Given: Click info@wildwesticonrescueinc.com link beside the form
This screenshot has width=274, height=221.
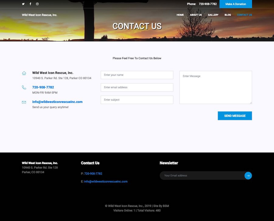Looking at the screenshot, I should tap(57, 102).
